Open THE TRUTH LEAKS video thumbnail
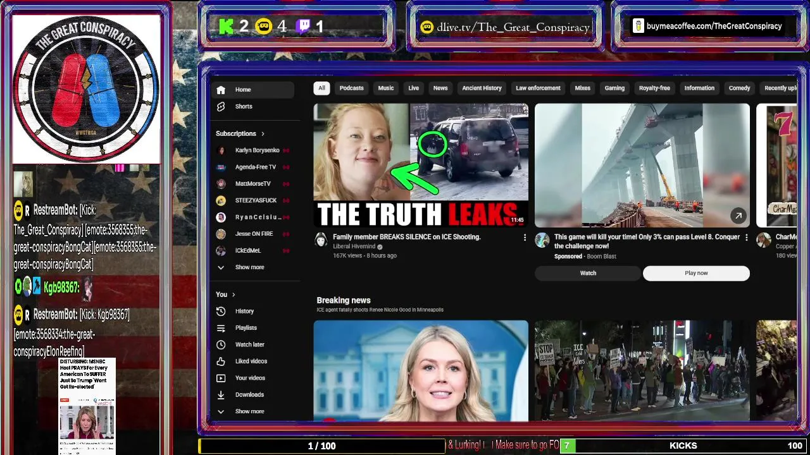810x455 pixels. point(421,166)
